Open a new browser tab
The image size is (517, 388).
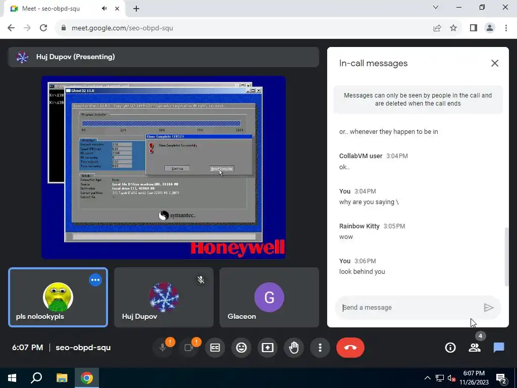click(x=136, y=9)
